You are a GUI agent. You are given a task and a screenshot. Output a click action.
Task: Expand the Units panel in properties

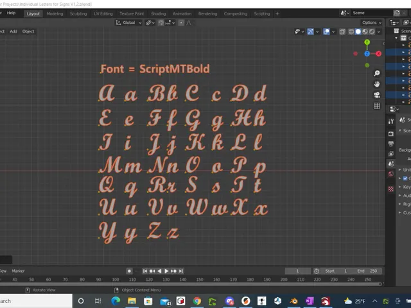(x=405, y=169)
